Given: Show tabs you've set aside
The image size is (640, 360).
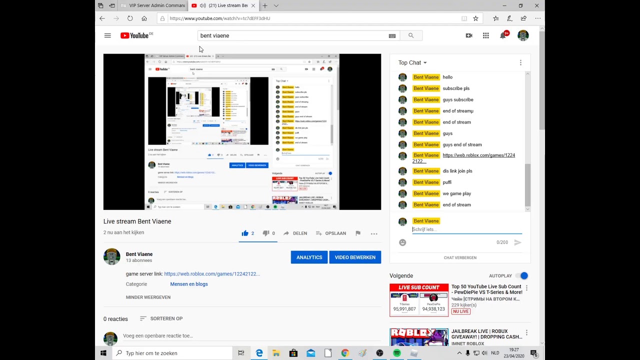Looking at the screenshot, I should 100,5.
